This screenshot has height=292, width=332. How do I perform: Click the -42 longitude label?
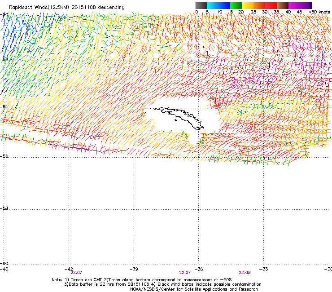coord(69,269)
